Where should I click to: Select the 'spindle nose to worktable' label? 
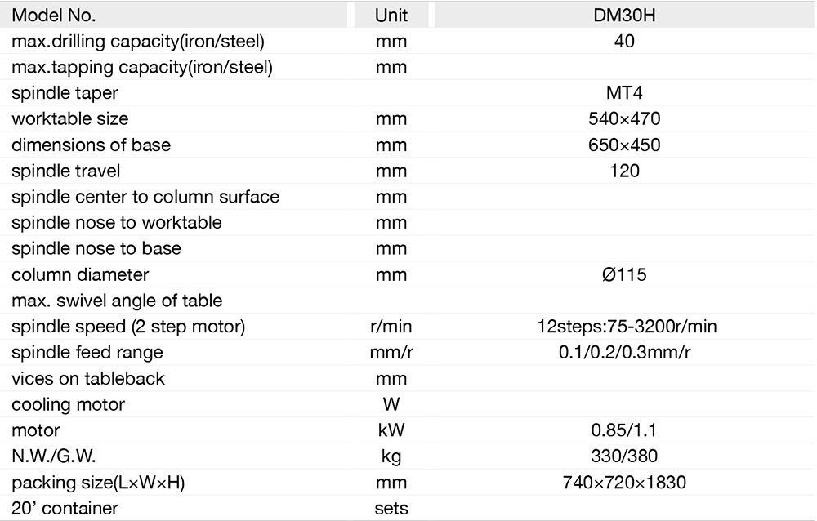(x=117, y=223)
